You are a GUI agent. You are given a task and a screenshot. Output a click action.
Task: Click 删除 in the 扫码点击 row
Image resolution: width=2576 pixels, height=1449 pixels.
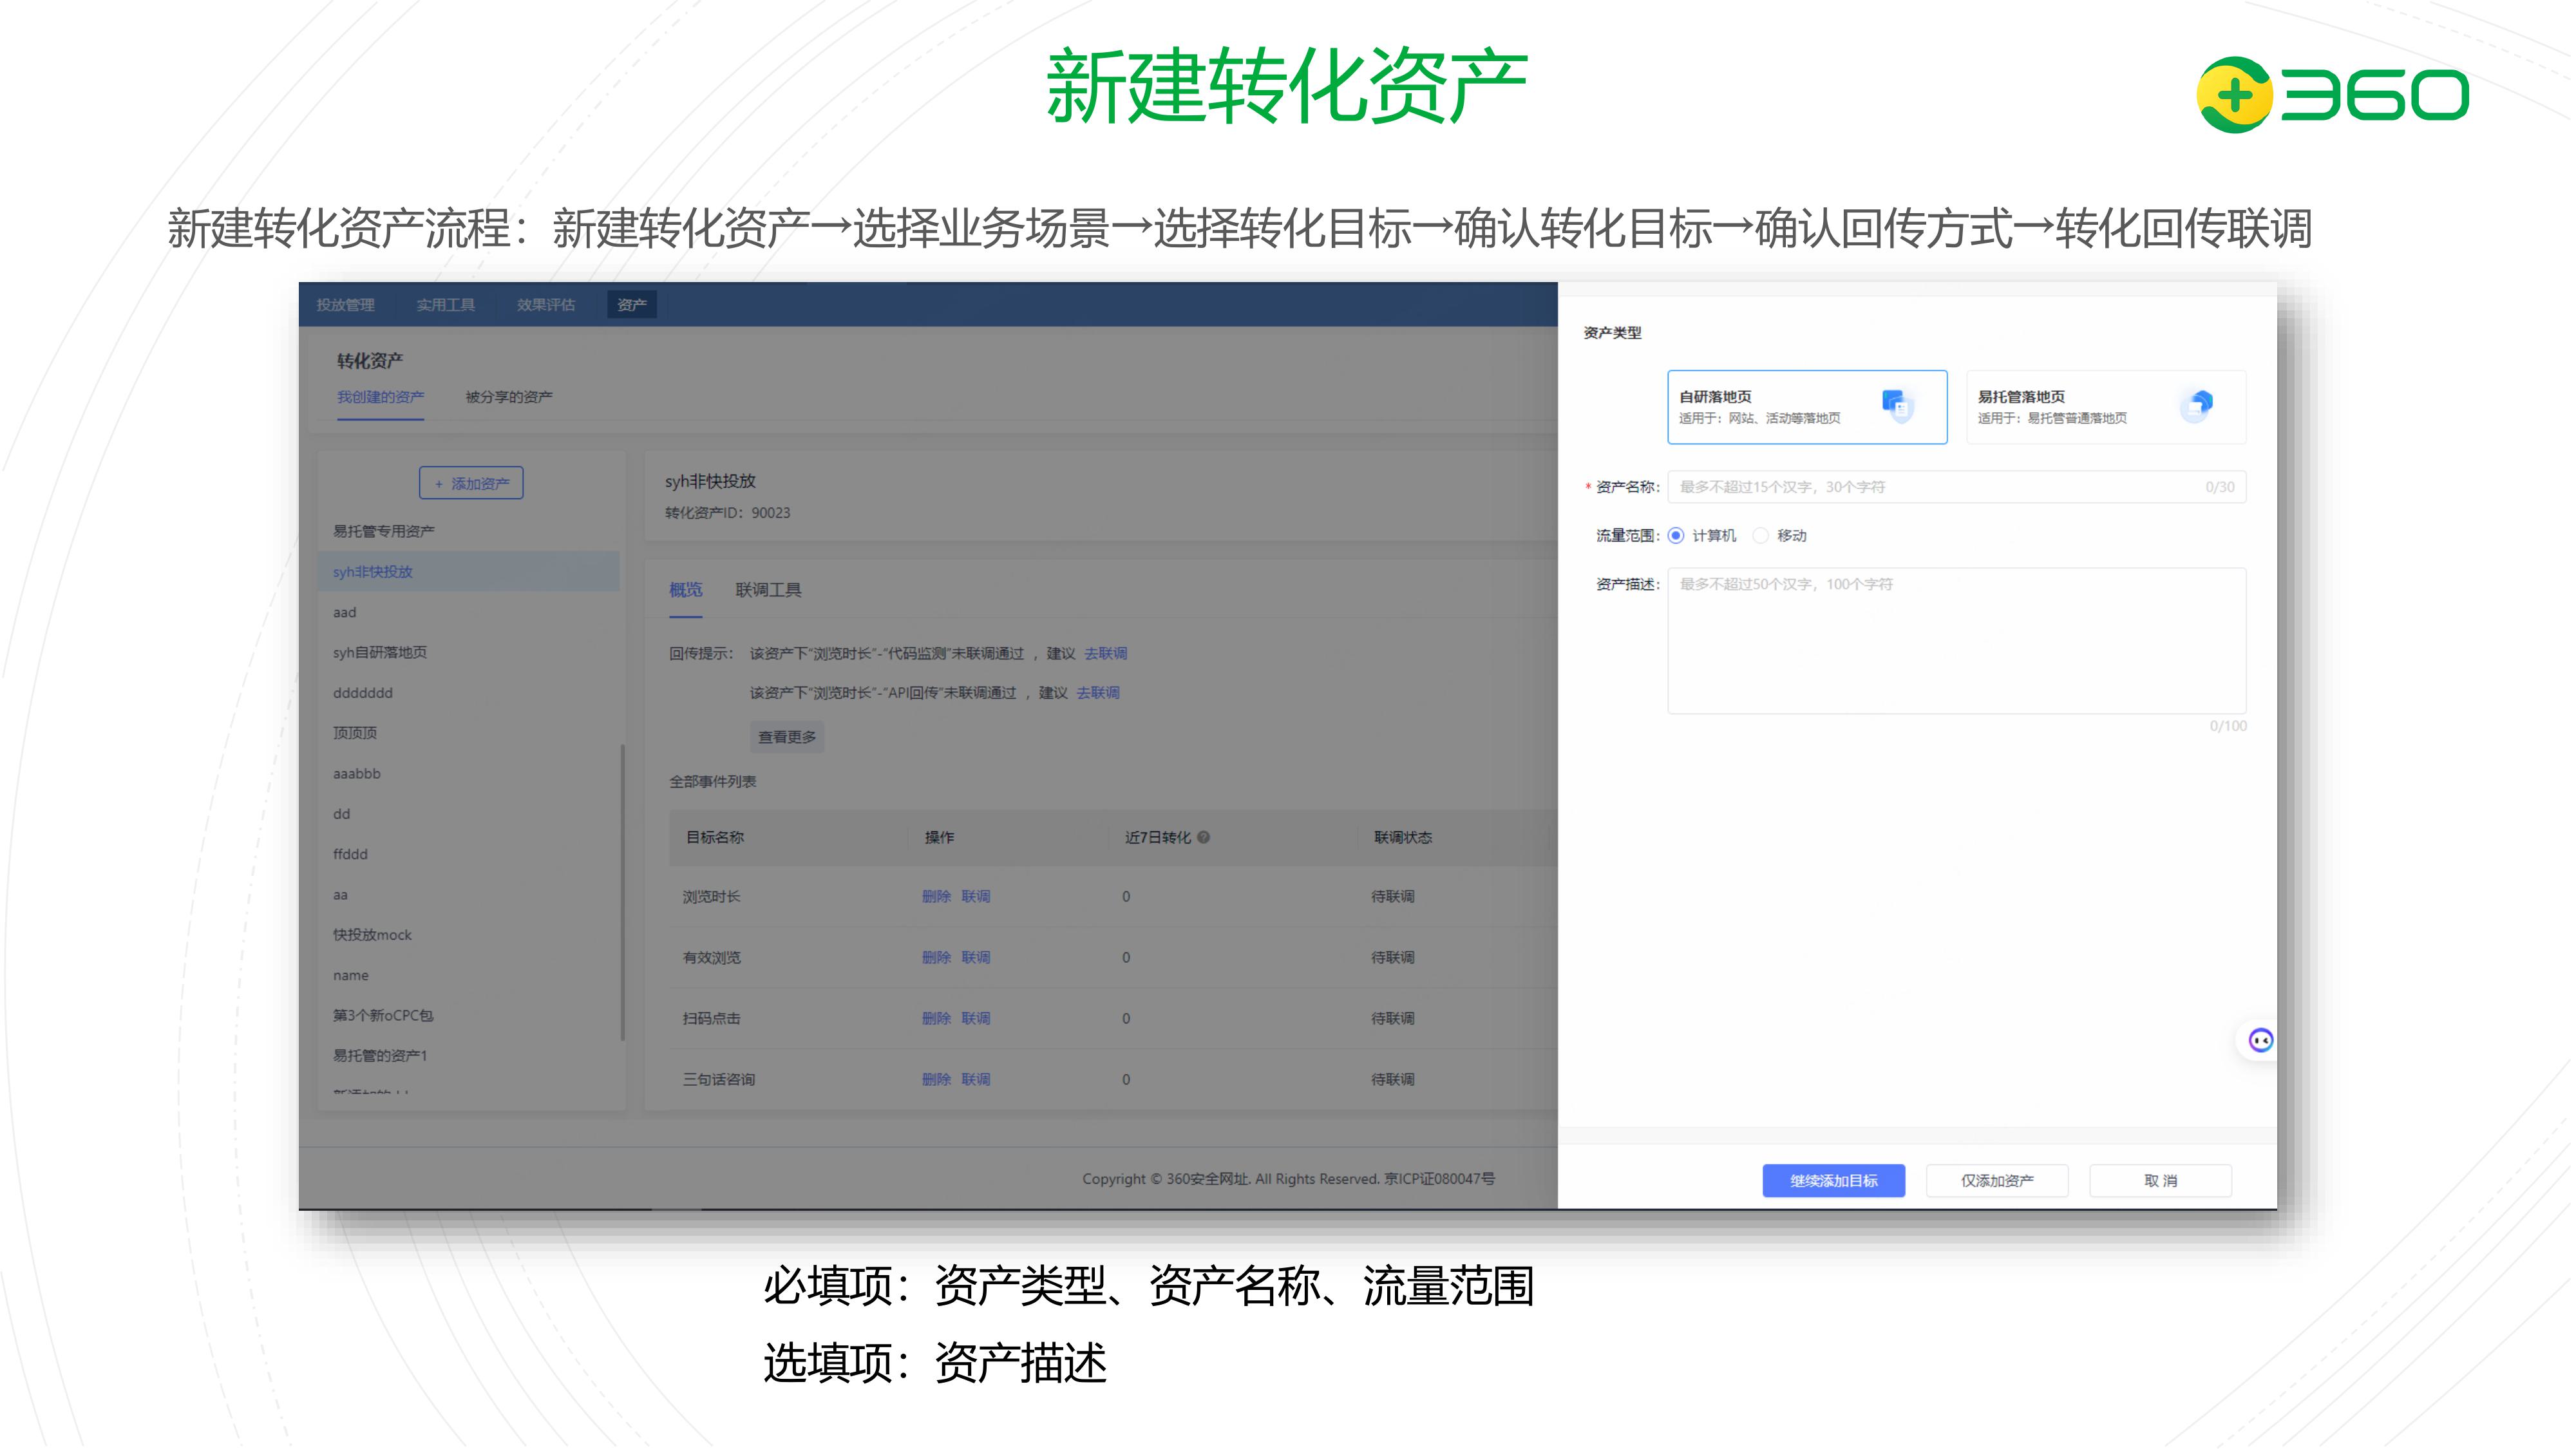tap(936, 1019)
